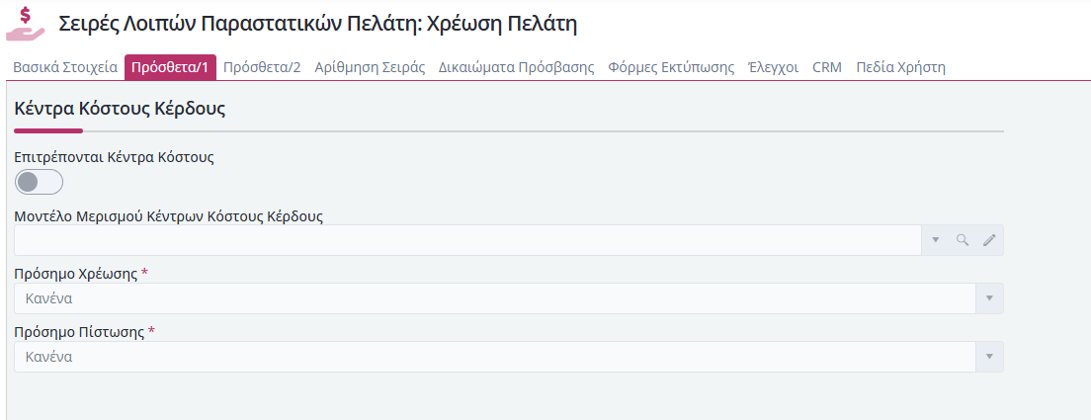1091x420 pixels.
Task: Expand the Πρόσημο Πίστωσης dropdown arrow
Action: [989, 357]
